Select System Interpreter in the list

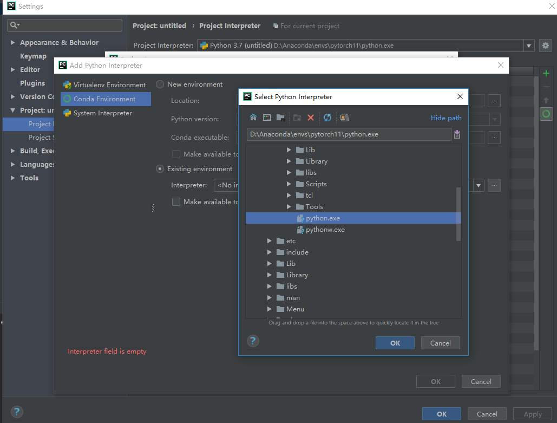106,113
